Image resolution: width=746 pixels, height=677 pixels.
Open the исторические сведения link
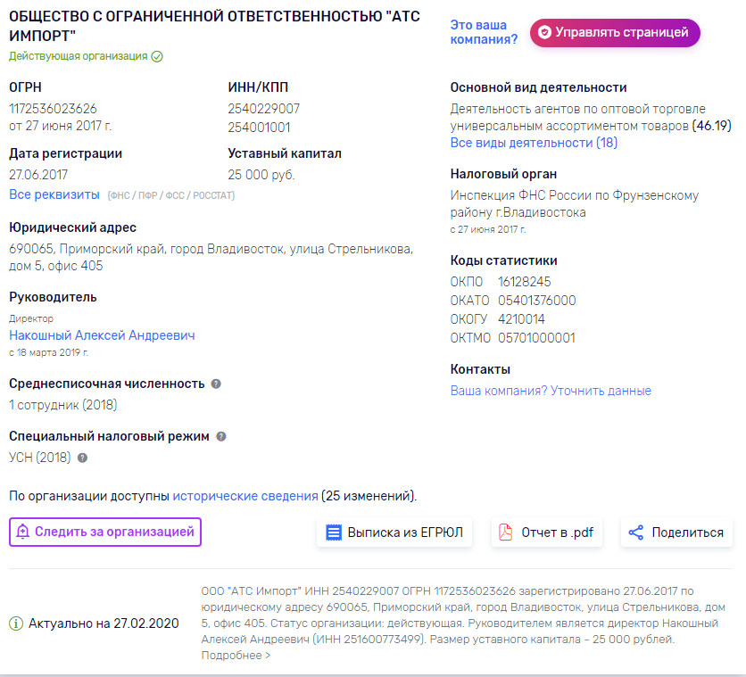point(245,495)
